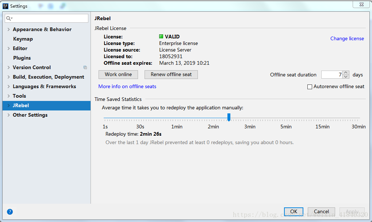Confirm settings with OK button
Image resolution: width=372 pixels, height=222 pixels.
[x=294, y=211]
